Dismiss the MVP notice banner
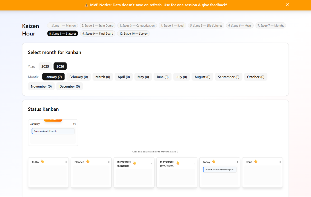 click(287, 5)
